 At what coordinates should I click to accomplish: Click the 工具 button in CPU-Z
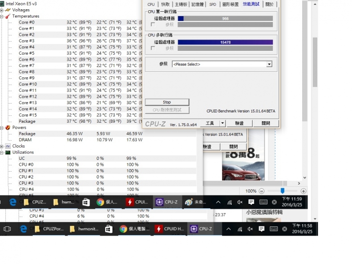tap(210, 123)
